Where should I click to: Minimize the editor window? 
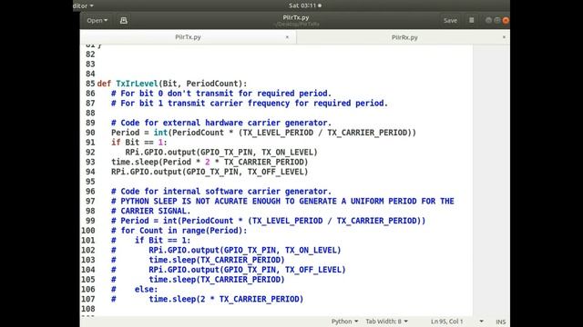point(488,20)
